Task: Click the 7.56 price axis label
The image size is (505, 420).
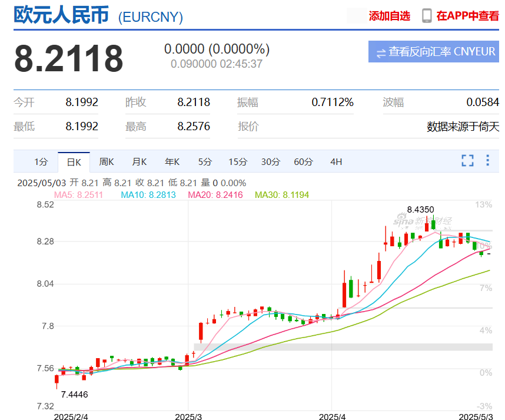Action: point(45,368)
